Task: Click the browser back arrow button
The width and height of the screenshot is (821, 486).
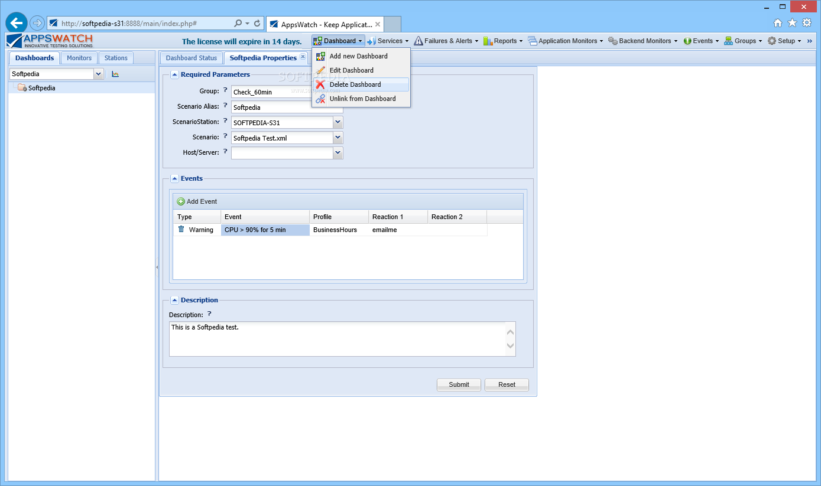Action: coord(17,23)
